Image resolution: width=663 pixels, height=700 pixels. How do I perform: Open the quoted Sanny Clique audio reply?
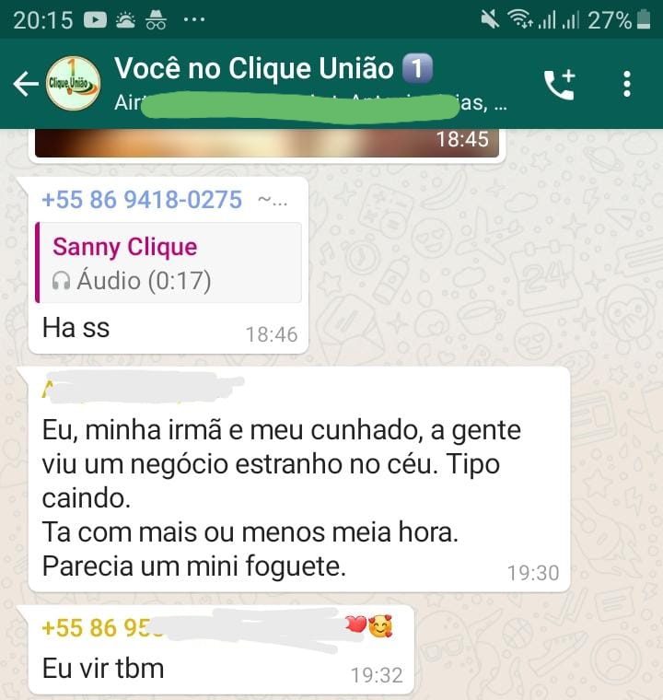pyautogui.click(x=169, y=262)
